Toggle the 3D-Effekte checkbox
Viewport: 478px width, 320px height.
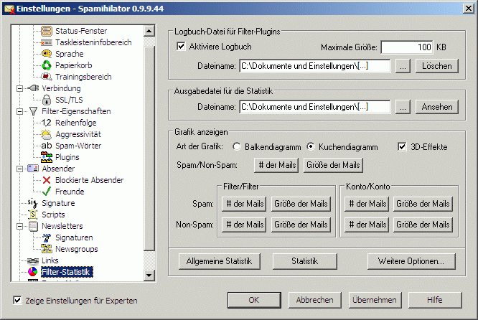click(402, 146)
